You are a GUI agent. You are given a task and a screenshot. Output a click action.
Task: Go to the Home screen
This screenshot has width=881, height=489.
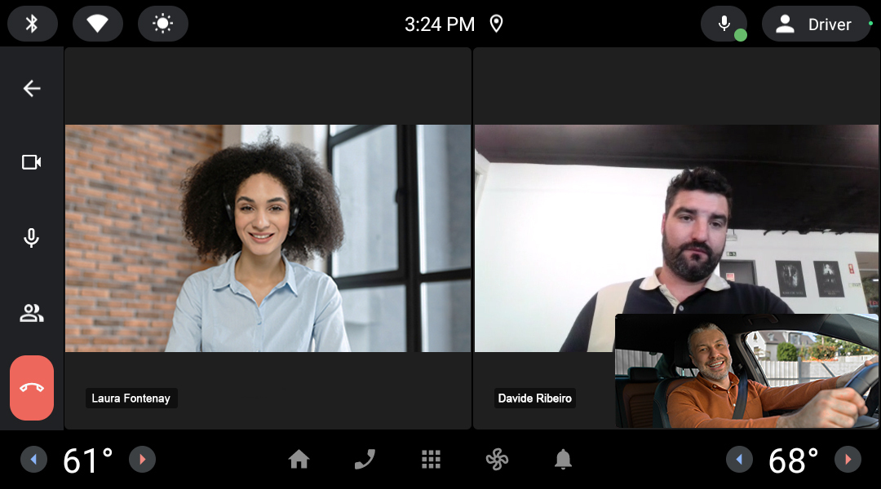tap(299, 460)
